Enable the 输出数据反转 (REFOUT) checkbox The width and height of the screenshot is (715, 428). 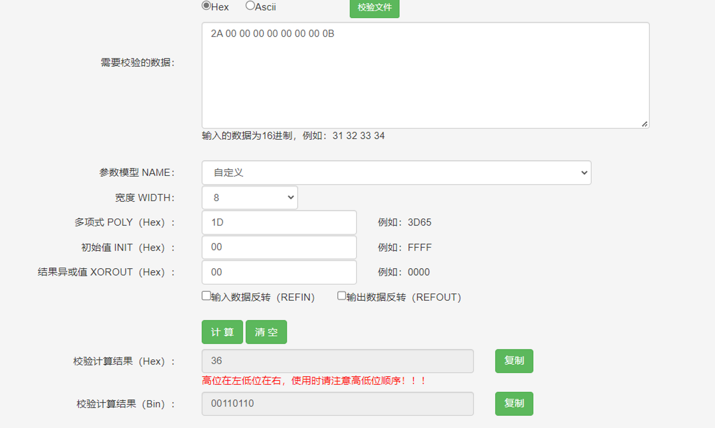point(342,296)
